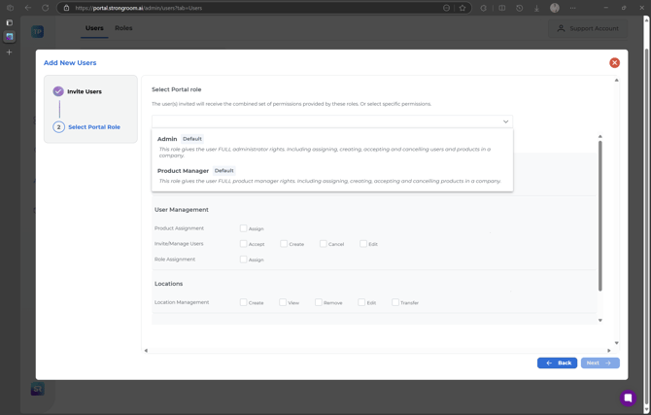Click the browser reload icon
This screenshot has height=415, width=651.
(x=45, y=8)
